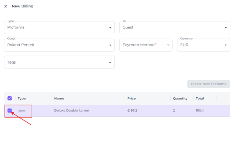
Task: Click the Quantity column header
Action: tap(180, 99)
